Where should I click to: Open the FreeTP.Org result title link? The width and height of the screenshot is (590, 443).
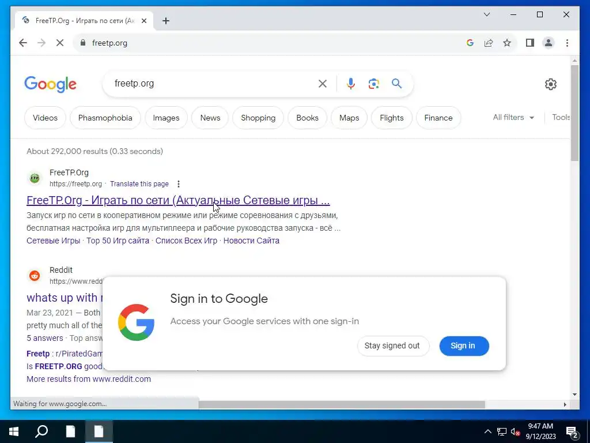pos(178,200)
